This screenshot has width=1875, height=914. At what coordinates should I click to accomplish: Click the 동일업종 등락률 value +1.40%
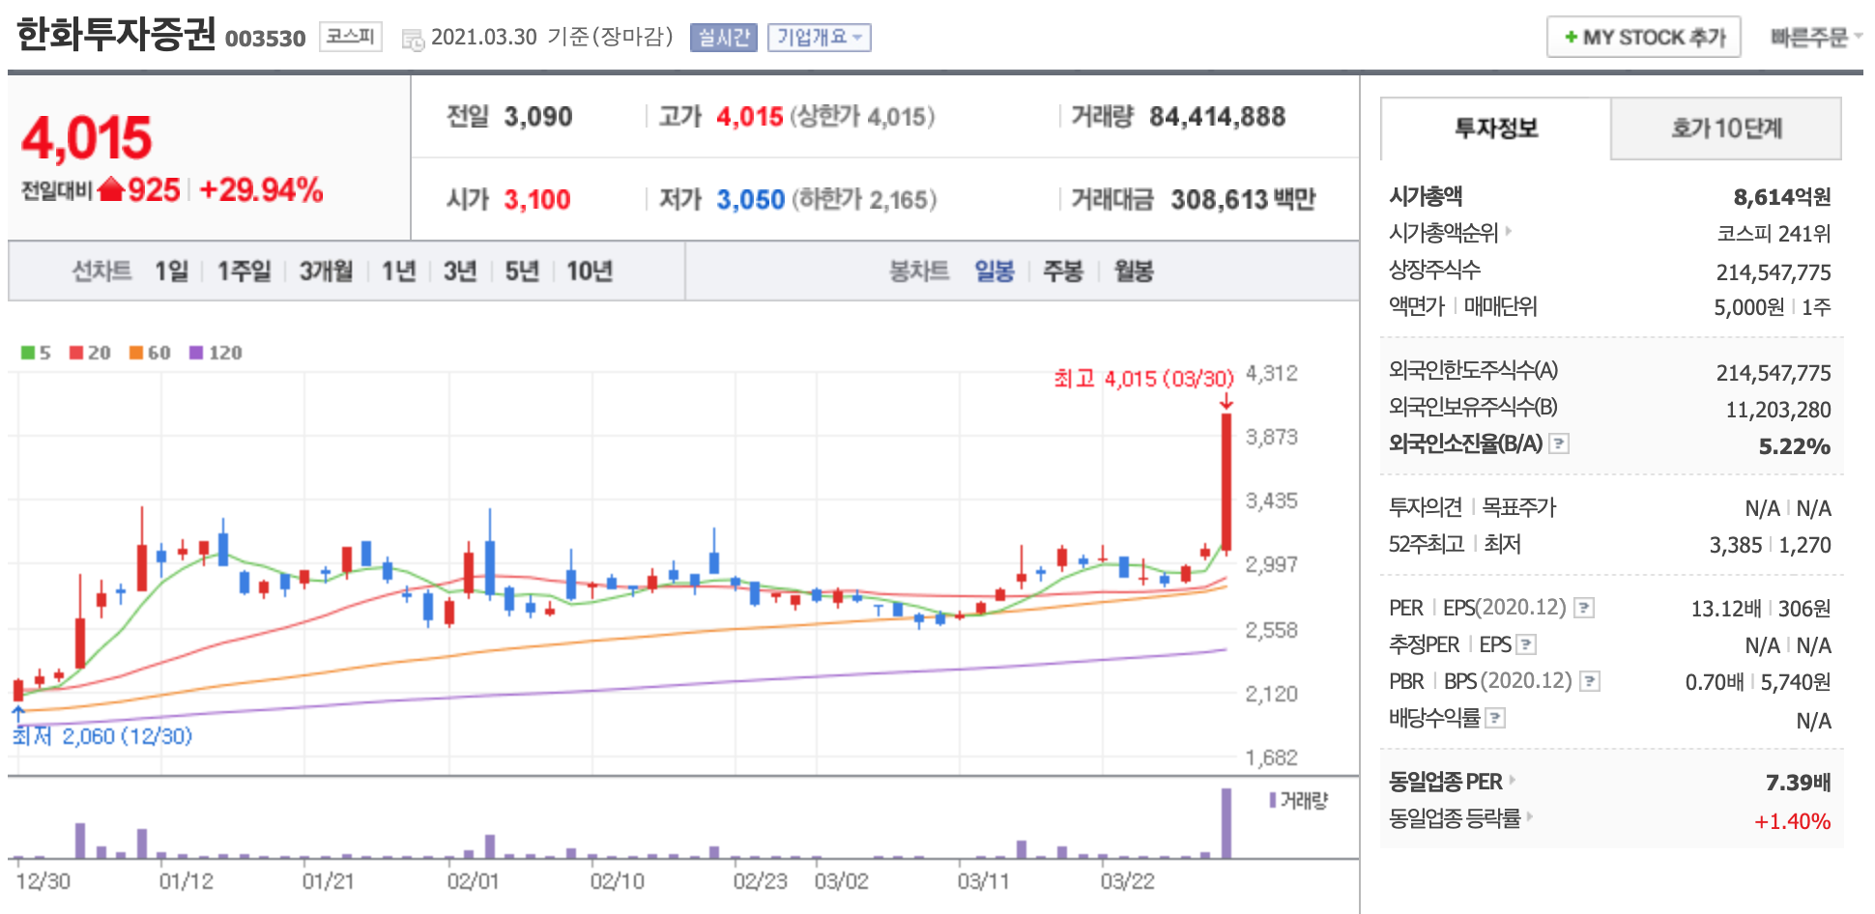(x=1793, y=821)
